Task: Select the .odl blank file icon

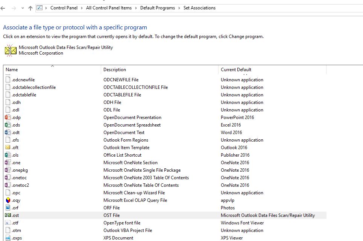Action: (x=8, y=110)
